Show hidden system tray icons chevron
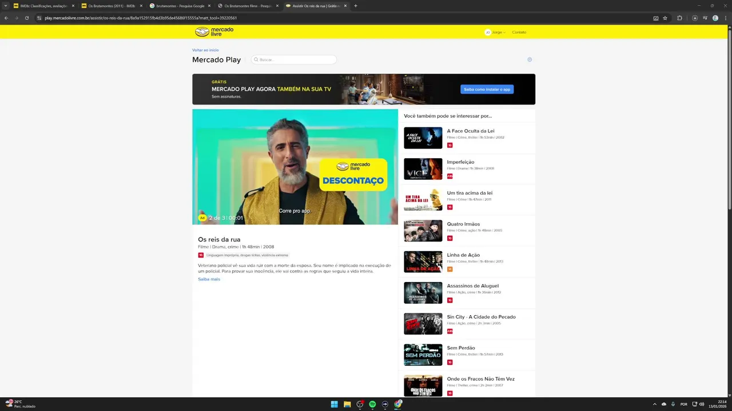The image size is (732, 411). pos(655,404)
